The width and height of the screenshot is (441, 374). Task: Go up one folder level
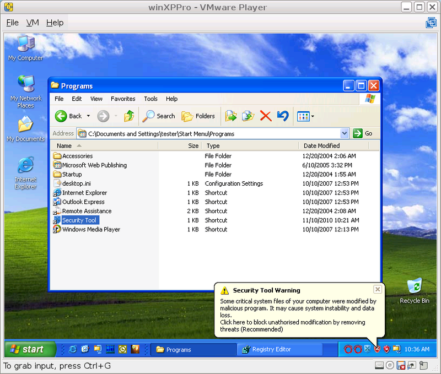129,116
